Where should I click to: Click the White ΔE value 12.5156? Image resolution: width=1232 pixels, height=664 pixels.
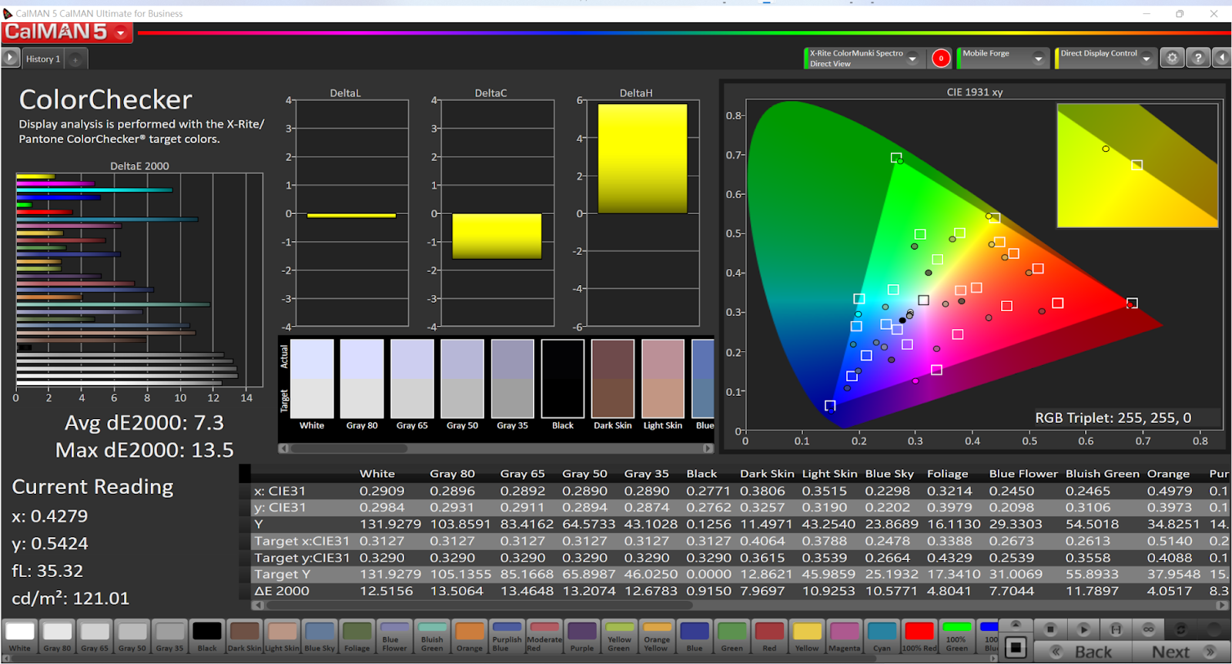386,591
